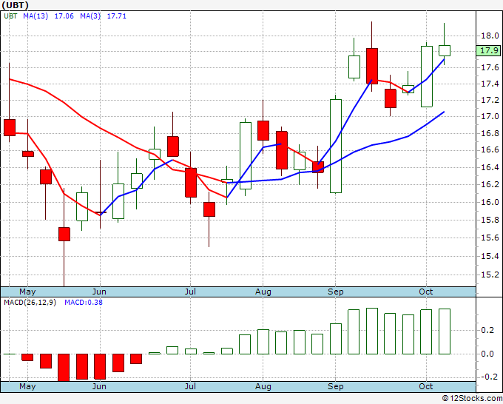Screen dimensions: 503x404
Task: Click Sep on the price chart date axis
Action: 336,292
